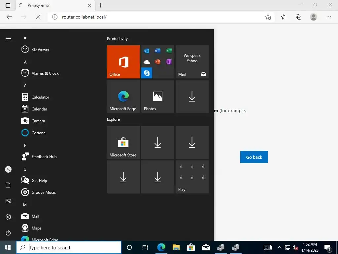View site information icon in address bar
Viewport: 338px width, 254px height.
pos(55,17)
